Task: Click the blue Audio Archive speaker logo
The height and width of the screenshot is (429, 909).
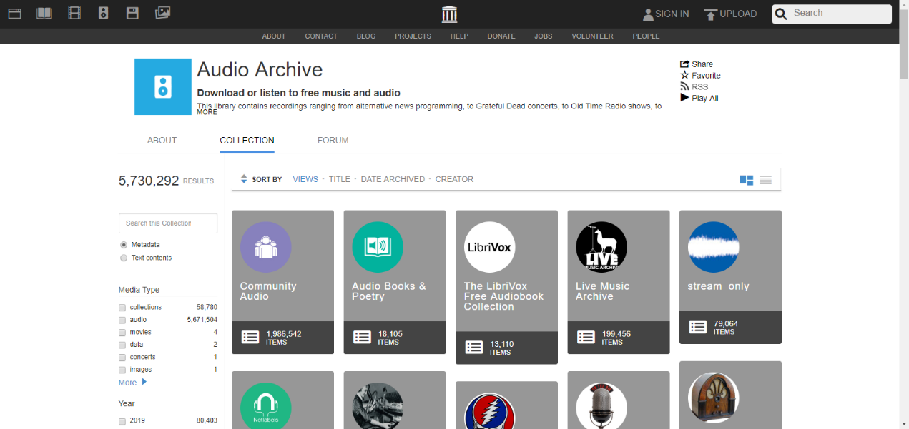Action: pyautogui.click(x=163, y=86)
